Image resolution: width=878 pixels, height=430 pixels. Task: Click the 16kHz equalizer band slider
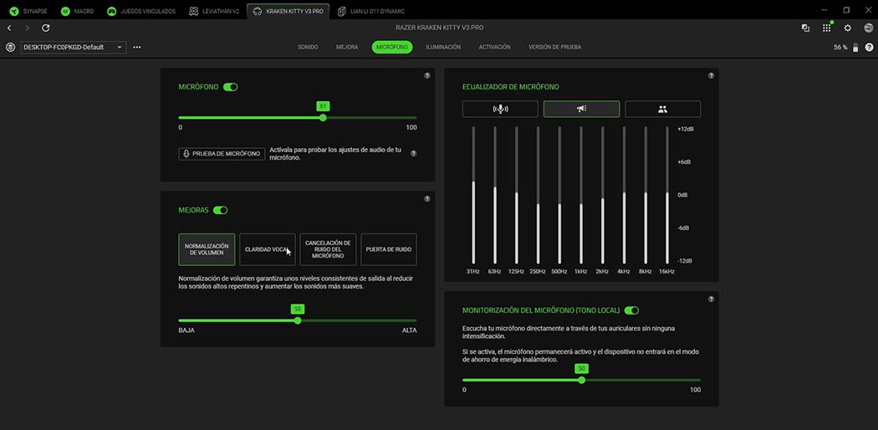[x=667, y=195]
